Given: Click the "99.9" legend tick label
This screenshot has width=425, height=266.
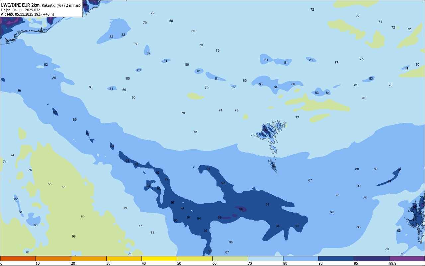Looking at the screenshot, I should 393,263.
